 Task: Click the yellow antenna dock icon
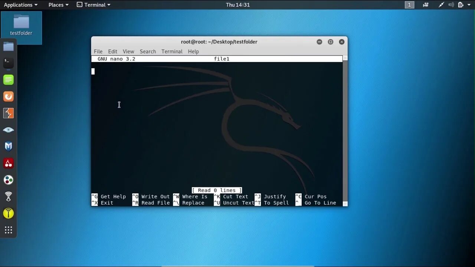[x=8, y=213]
